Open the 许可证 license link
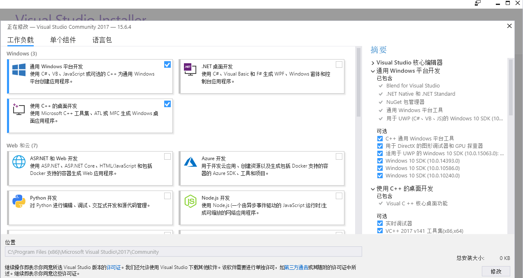Screen dimensions: 523x278 point(114,267)
